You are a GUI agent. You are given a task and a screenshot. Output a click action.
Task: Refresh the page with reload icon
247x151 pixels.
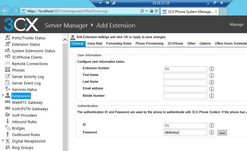(156, 11)
